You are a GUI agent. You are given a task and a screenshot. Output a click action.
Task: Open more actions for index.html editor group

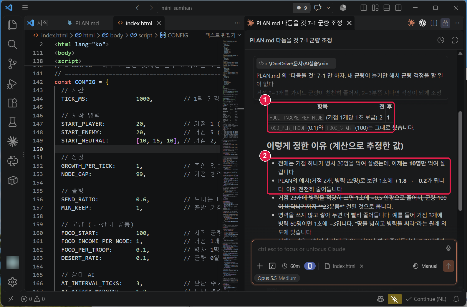pos(237,23)
